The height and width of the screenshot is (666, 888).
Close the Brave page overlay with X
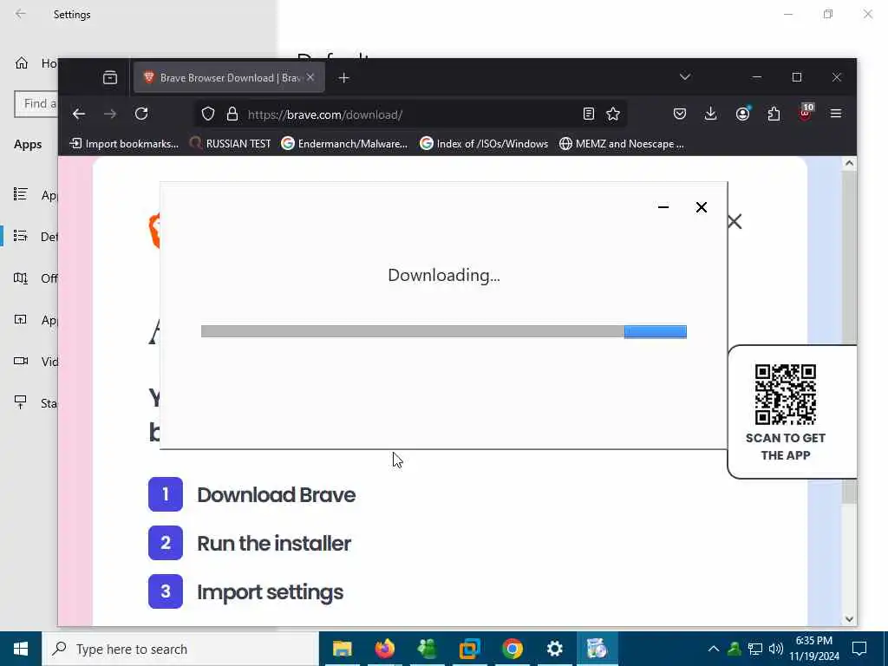point(735,221)
